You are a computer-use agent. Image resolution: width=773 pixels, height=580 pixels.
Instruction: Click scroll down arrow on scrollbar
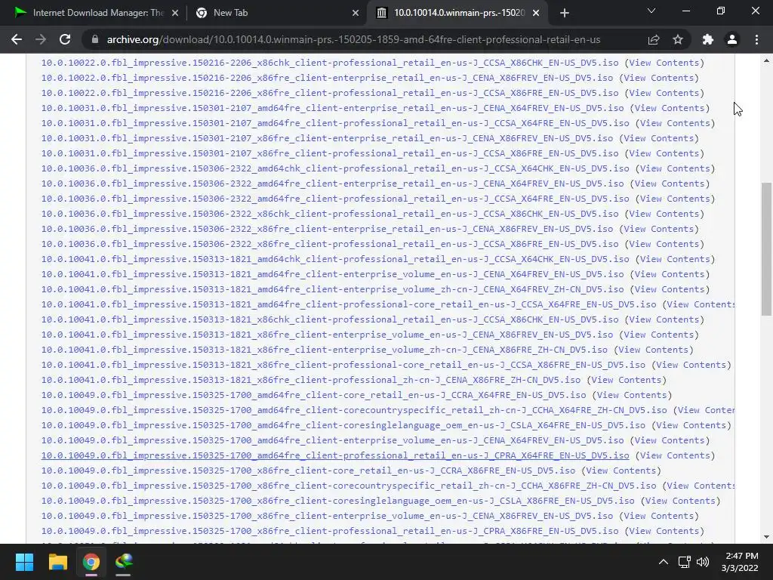(766, 537)
